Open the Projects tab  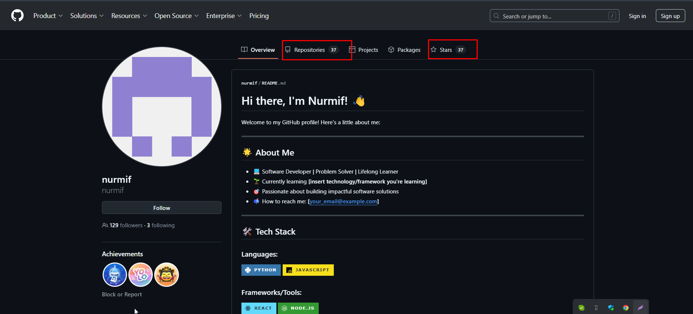[x=364, y=50]
